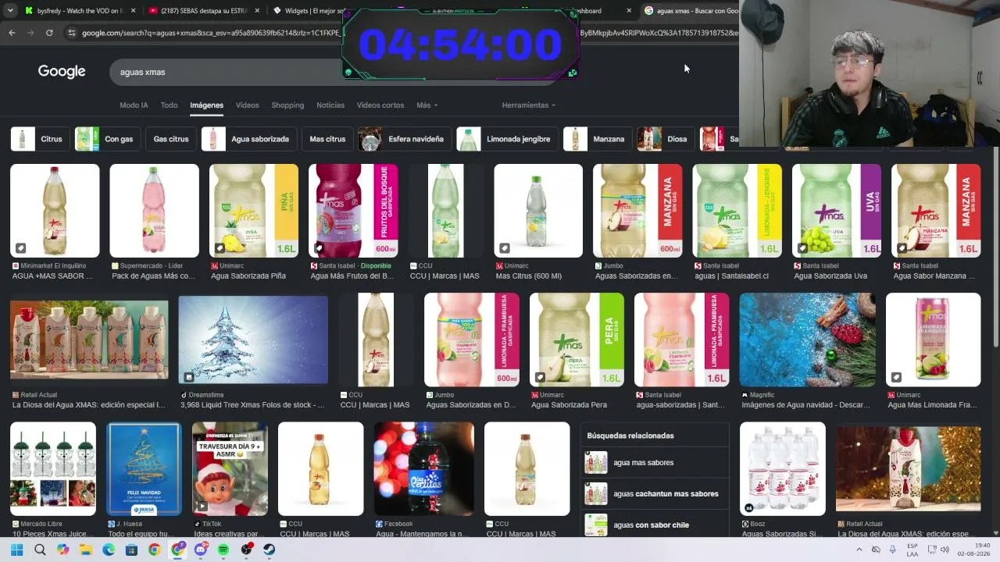Click the browser back arrow

coord(12,33)
